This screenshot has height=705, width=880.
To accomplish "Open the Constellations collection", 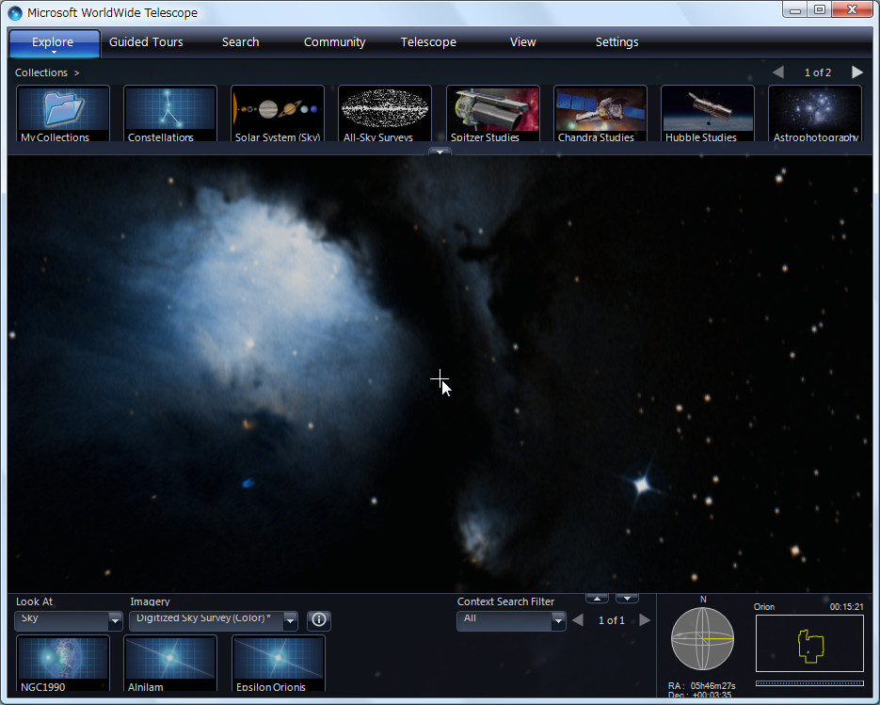I will [x=170, y=113].
